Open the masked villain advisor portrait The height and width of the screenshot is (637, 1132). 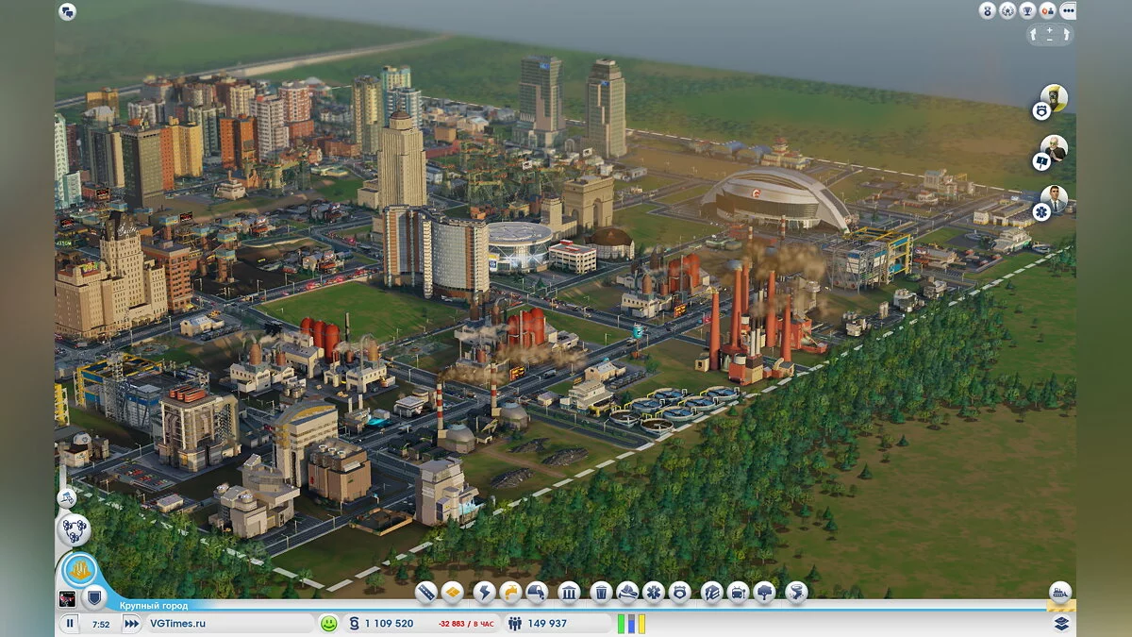point(1054,97)
